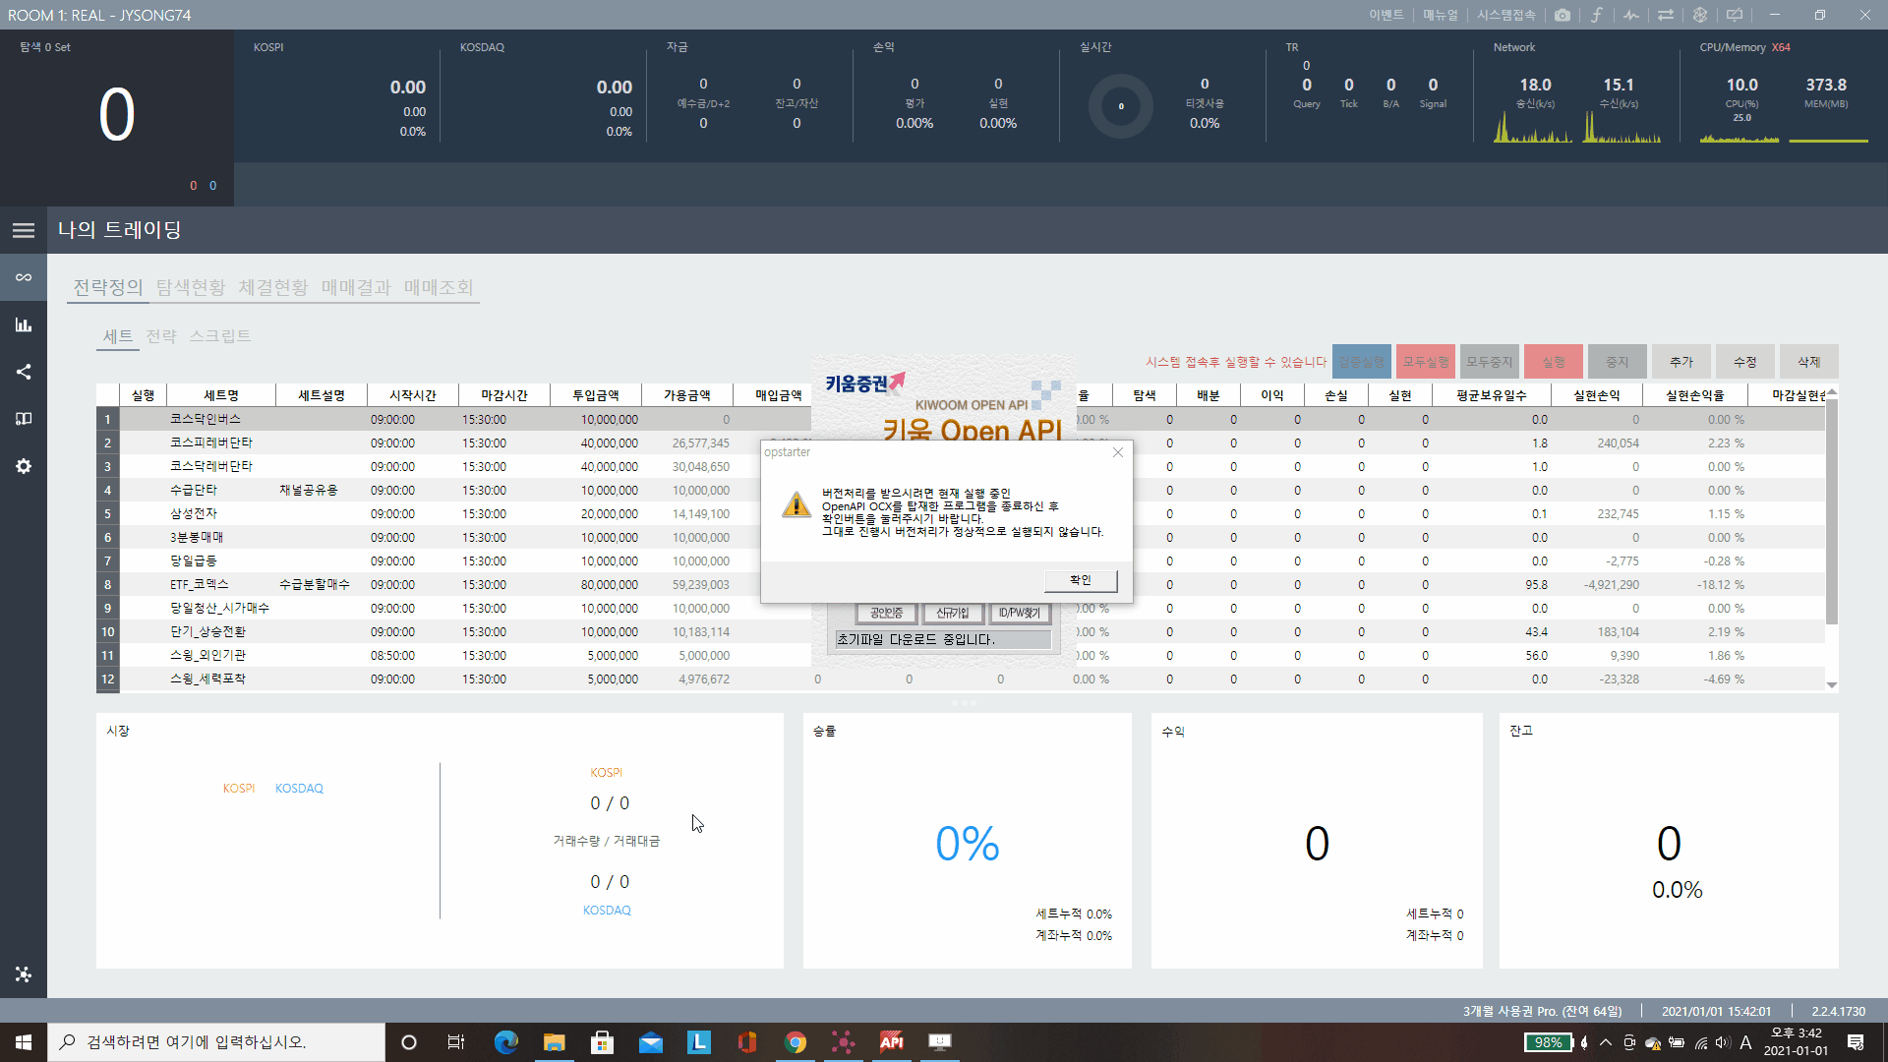Switch to the 매매조회 tab
This screenshot has width=1888, height=1062.
(x=439, y=287)
